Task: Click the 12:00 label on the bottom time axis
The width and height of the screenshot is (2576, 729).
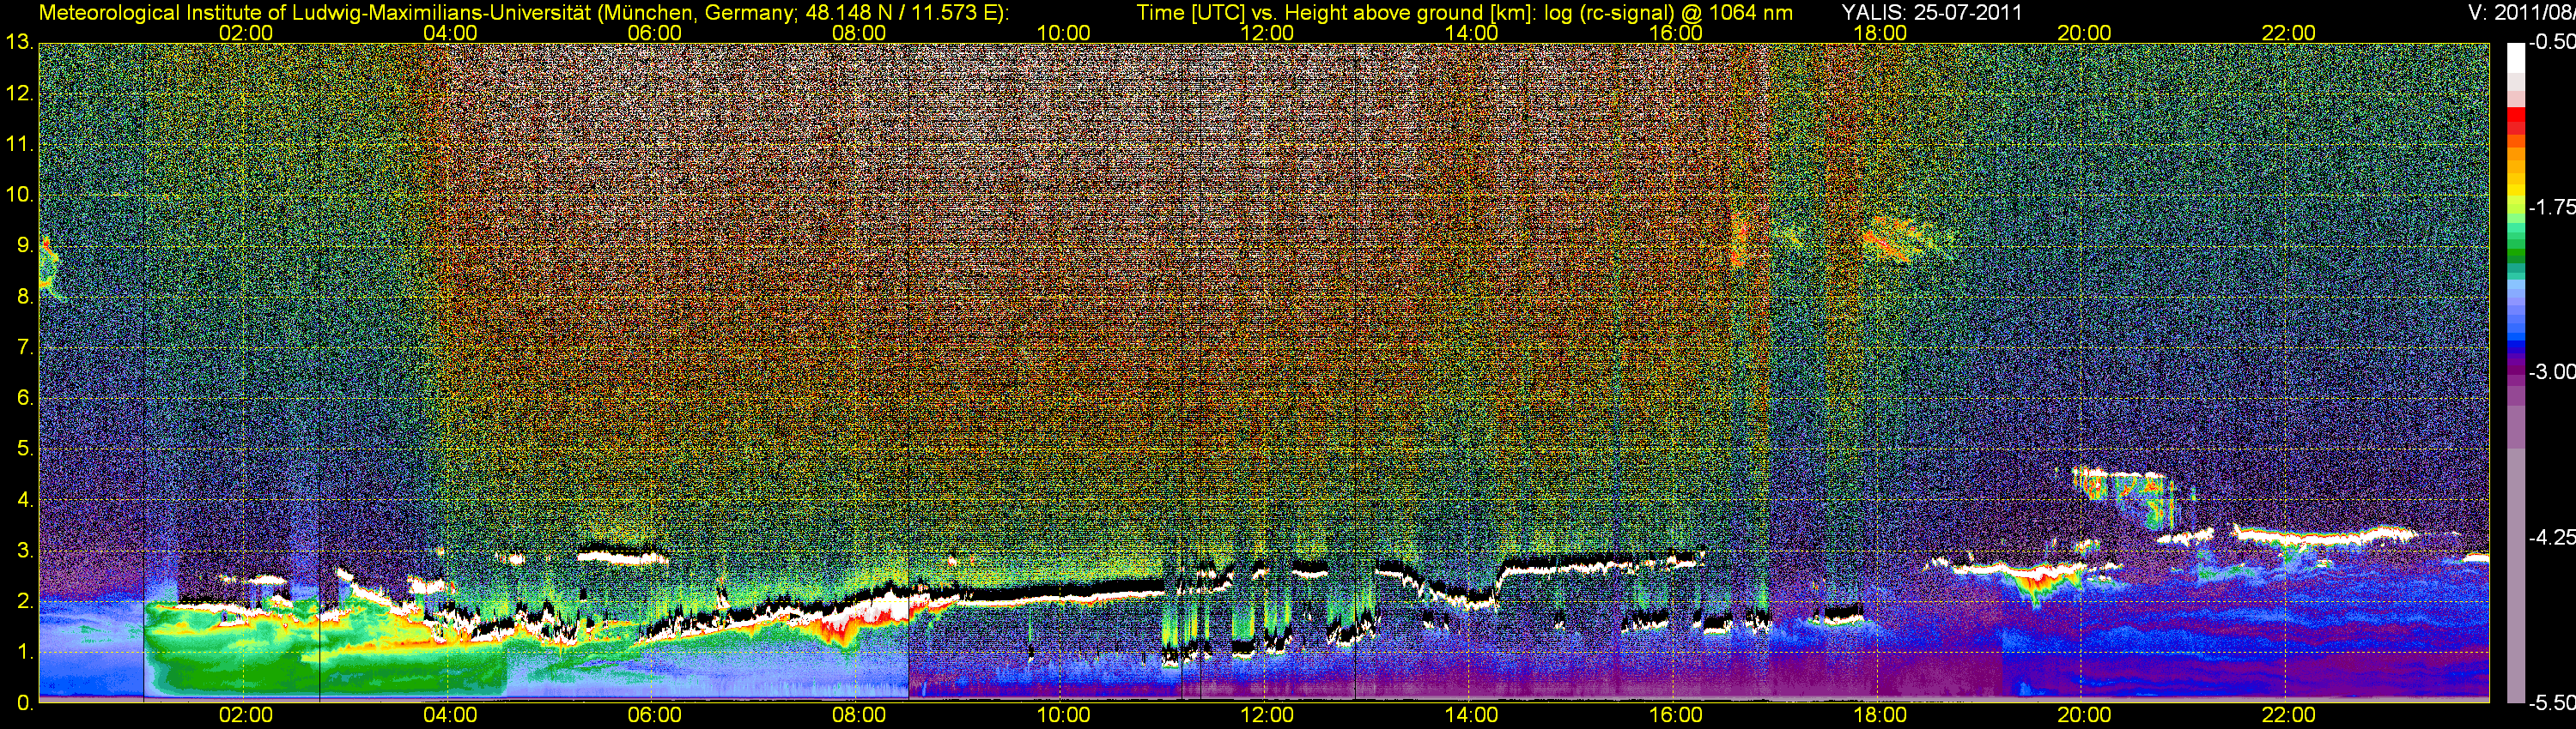Action: tap(1266, 715)
